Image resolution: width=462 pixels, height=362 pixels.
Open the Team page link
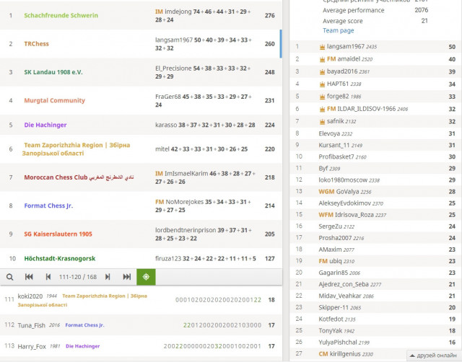pyautogui.click(x=339, y=30)
